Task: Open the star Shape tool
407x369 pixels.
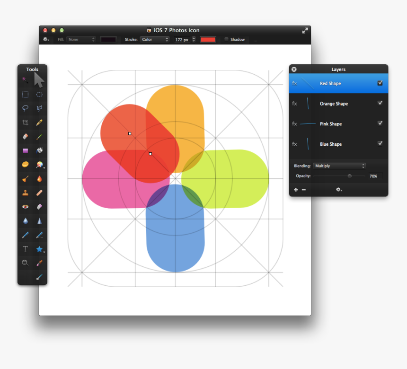Action: click(39, 249)
